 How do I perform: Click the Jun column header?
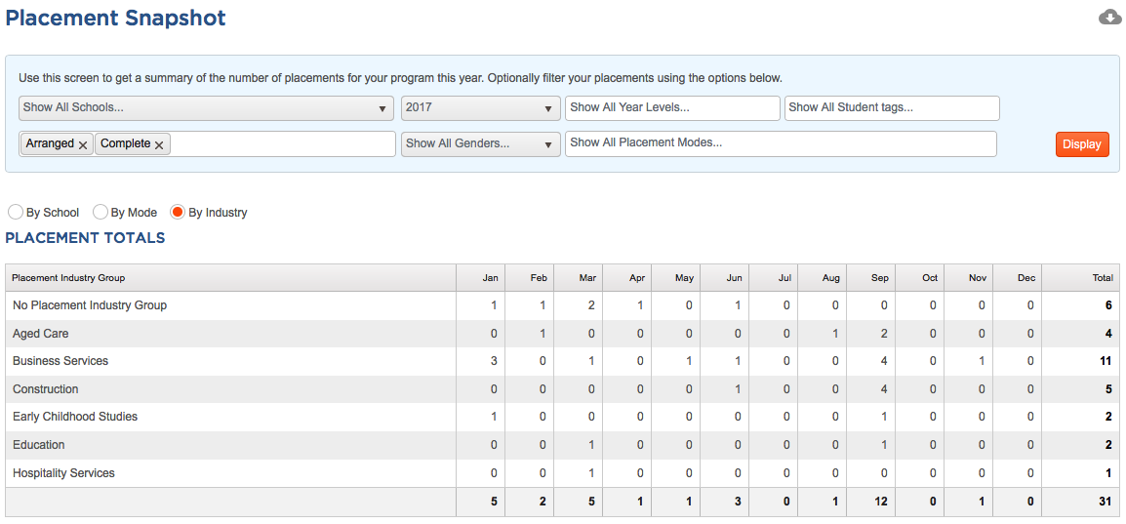725,278
